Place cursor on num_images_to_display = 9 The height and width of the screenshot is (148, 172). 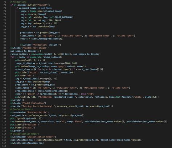(x=26, y=51)
